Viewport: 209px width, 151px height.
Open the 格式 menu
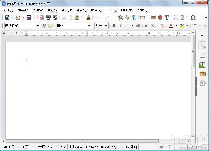coord(66,10)
